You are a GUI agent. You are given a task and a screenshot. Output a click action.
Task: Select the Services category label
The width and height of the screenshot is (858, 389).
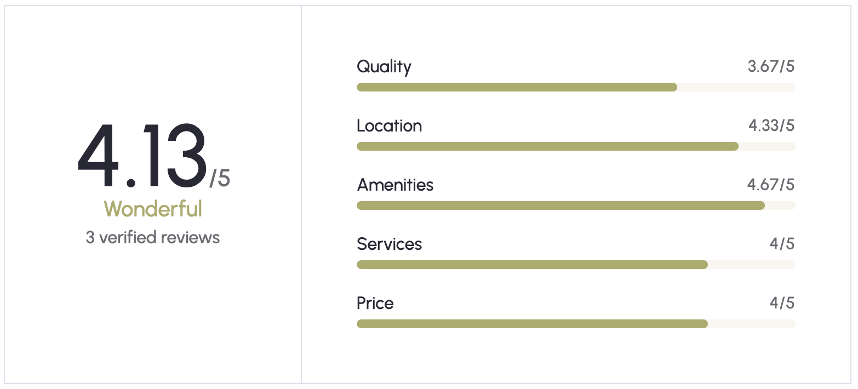click(x=390, y=244)
